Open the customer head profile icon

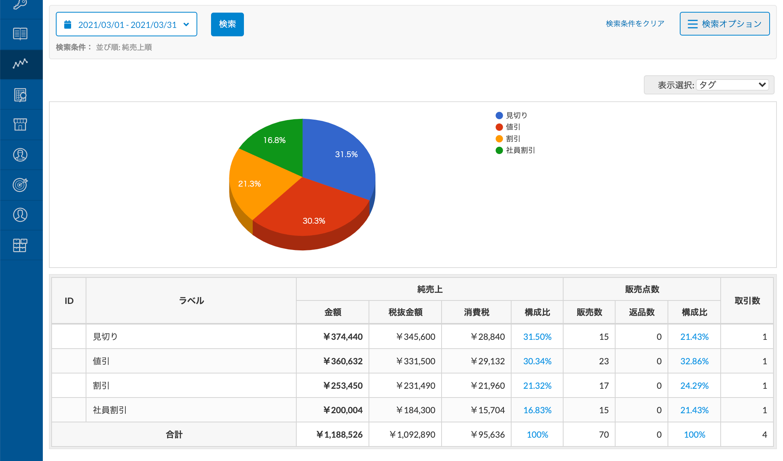point(20,155)
